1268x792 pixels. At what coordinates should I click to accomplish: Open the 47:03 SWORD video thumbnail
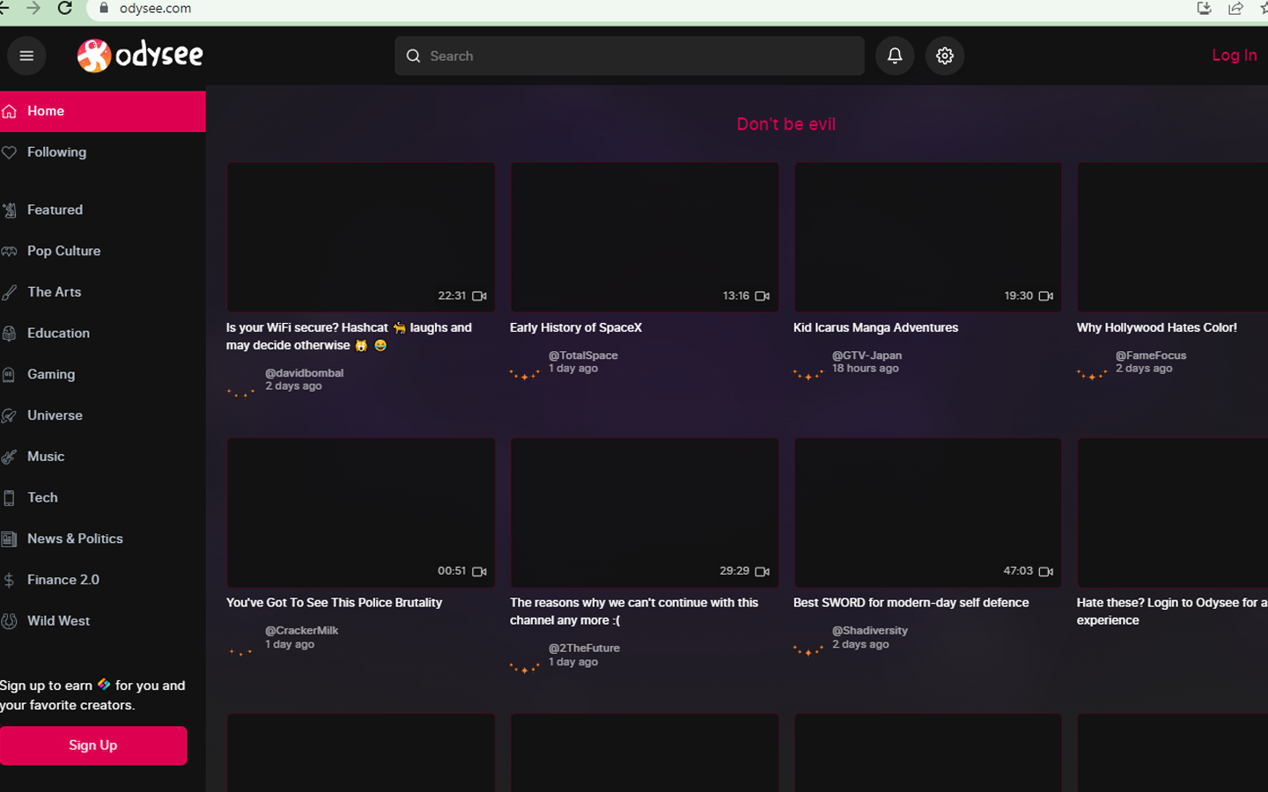(928, 512)
